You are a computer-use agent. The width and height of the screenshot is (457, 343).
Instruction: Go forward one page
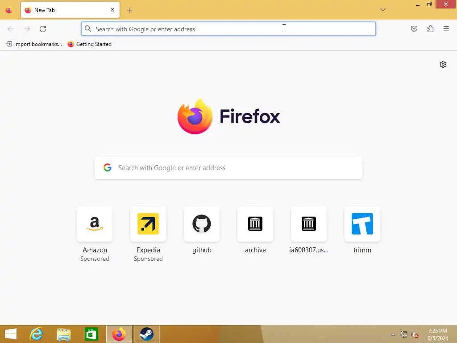pos(27,29)
